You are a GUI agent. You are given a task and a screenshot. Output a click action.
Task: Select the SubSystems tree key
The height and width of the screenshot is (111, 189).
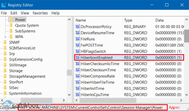click(x=25, y=31)
